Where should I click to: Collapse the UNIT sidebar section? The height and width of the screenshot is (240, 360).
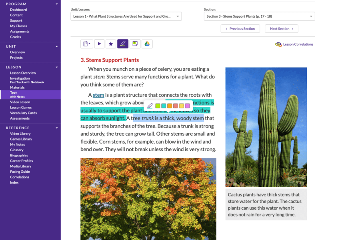(57, 46)
